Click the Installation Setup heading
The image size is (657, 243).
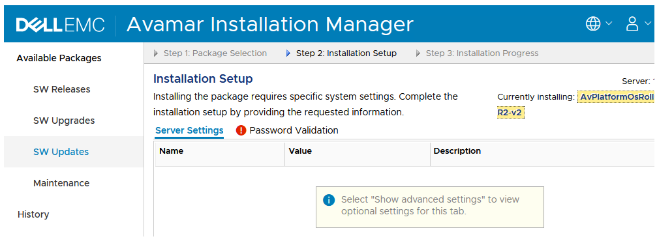click(203, 79)
